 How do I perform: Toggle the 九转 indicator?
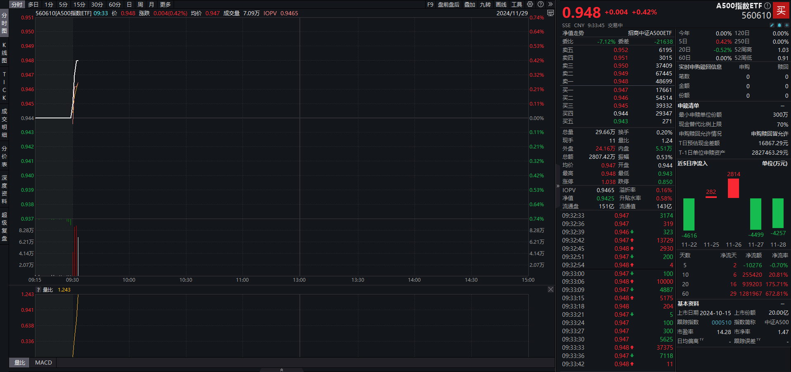point(485,5)
